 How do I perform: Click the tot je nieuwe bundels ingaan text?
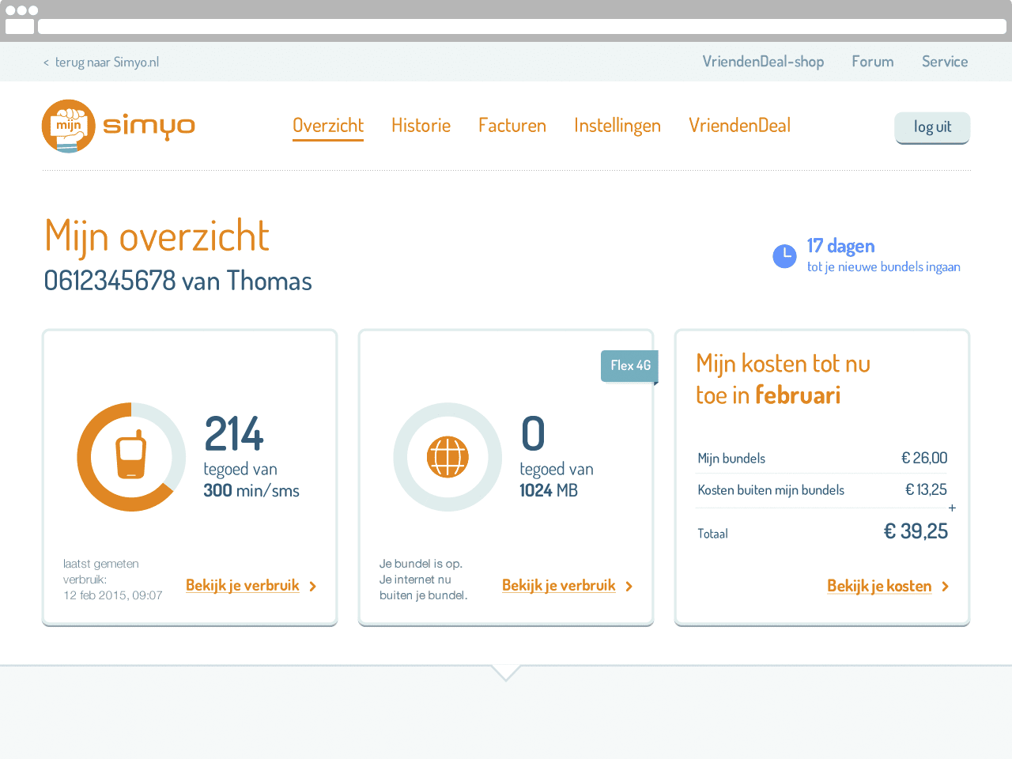(884, 267)
